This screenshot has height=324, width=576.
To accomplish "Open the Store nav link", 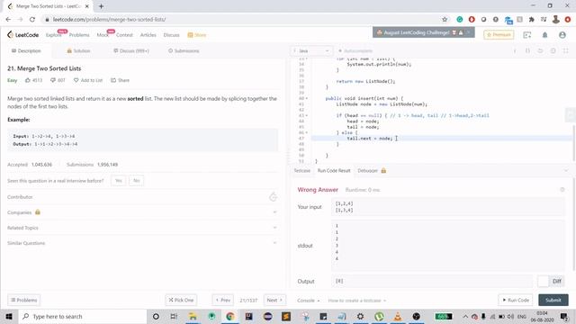I will (x=196, y=35).
